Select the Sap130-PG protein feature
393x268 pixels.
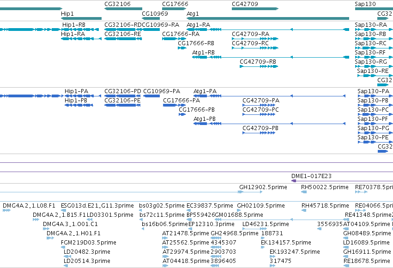tap(375, 133)
